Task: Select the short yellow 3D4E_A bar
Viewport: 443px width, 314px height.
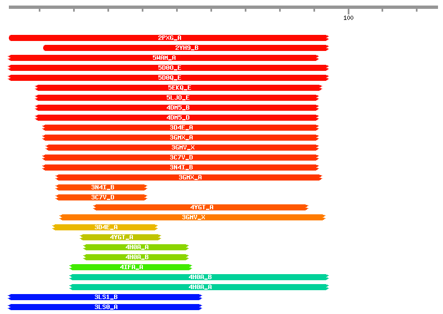Action: click(105, 227)
